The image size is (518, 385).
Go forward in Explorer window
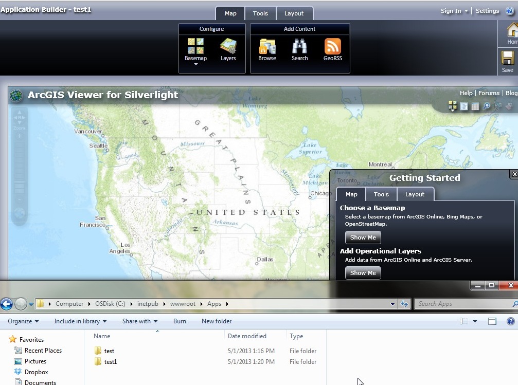click(21, 304)
